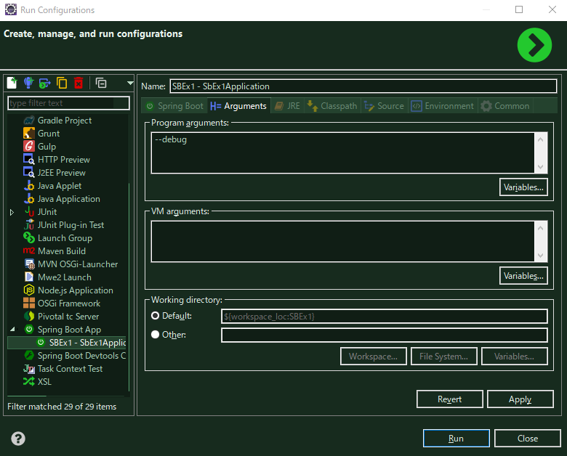The image size is (567, 456).
Task: Click Variables button under VM arguments
Action: pos(523,276)
